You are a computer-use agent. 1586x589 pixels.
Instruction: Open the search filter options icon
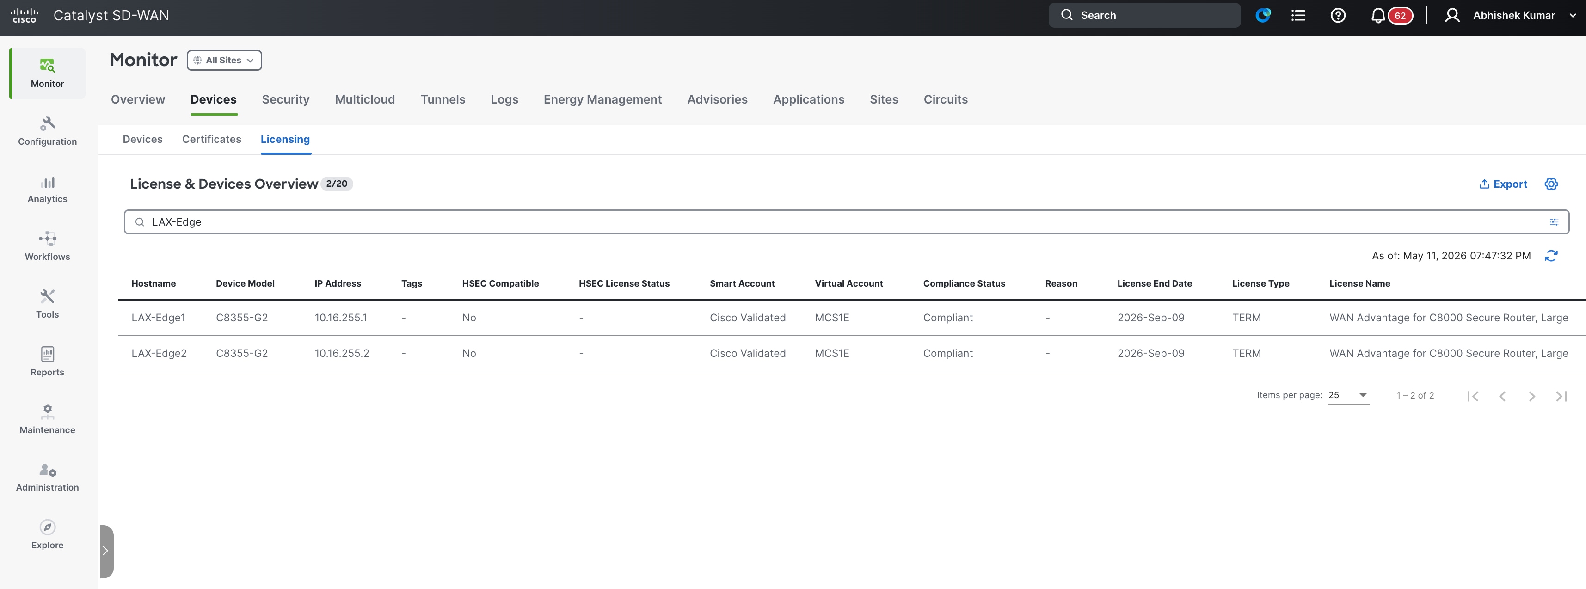pyautogui.click(x=1553, y=222)
